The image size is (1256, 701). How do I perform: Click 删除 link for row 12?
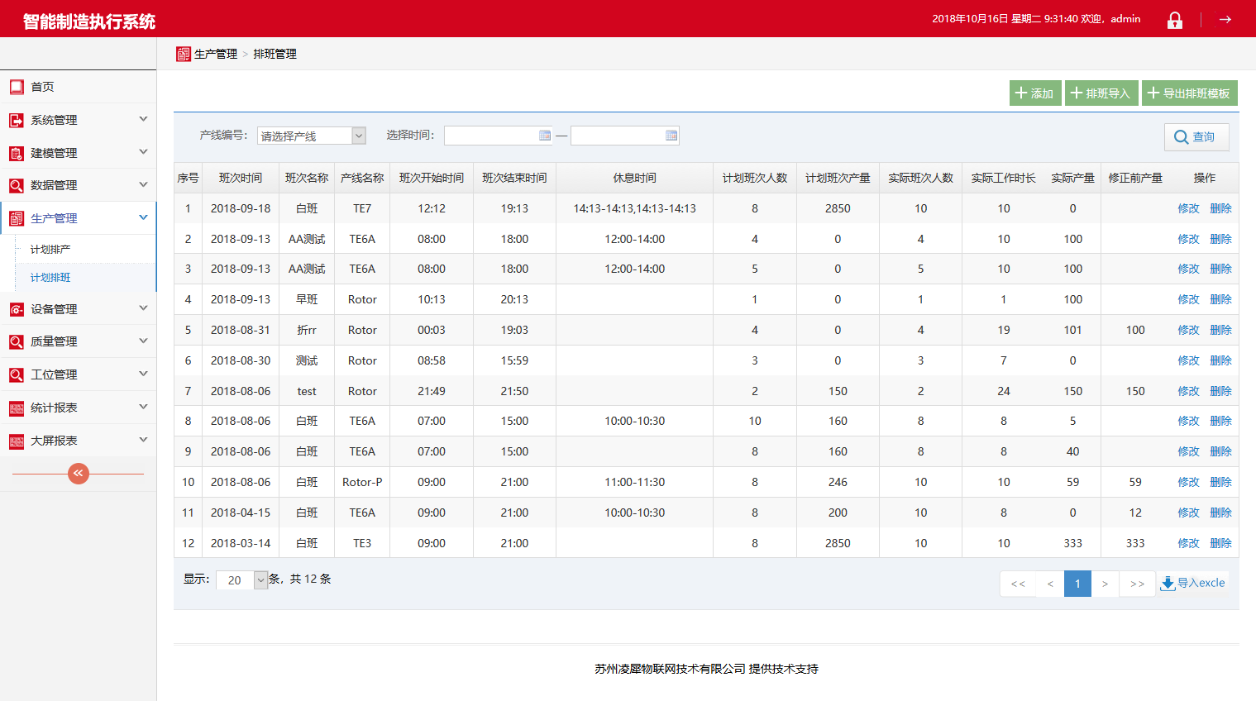pos(1220,543)
